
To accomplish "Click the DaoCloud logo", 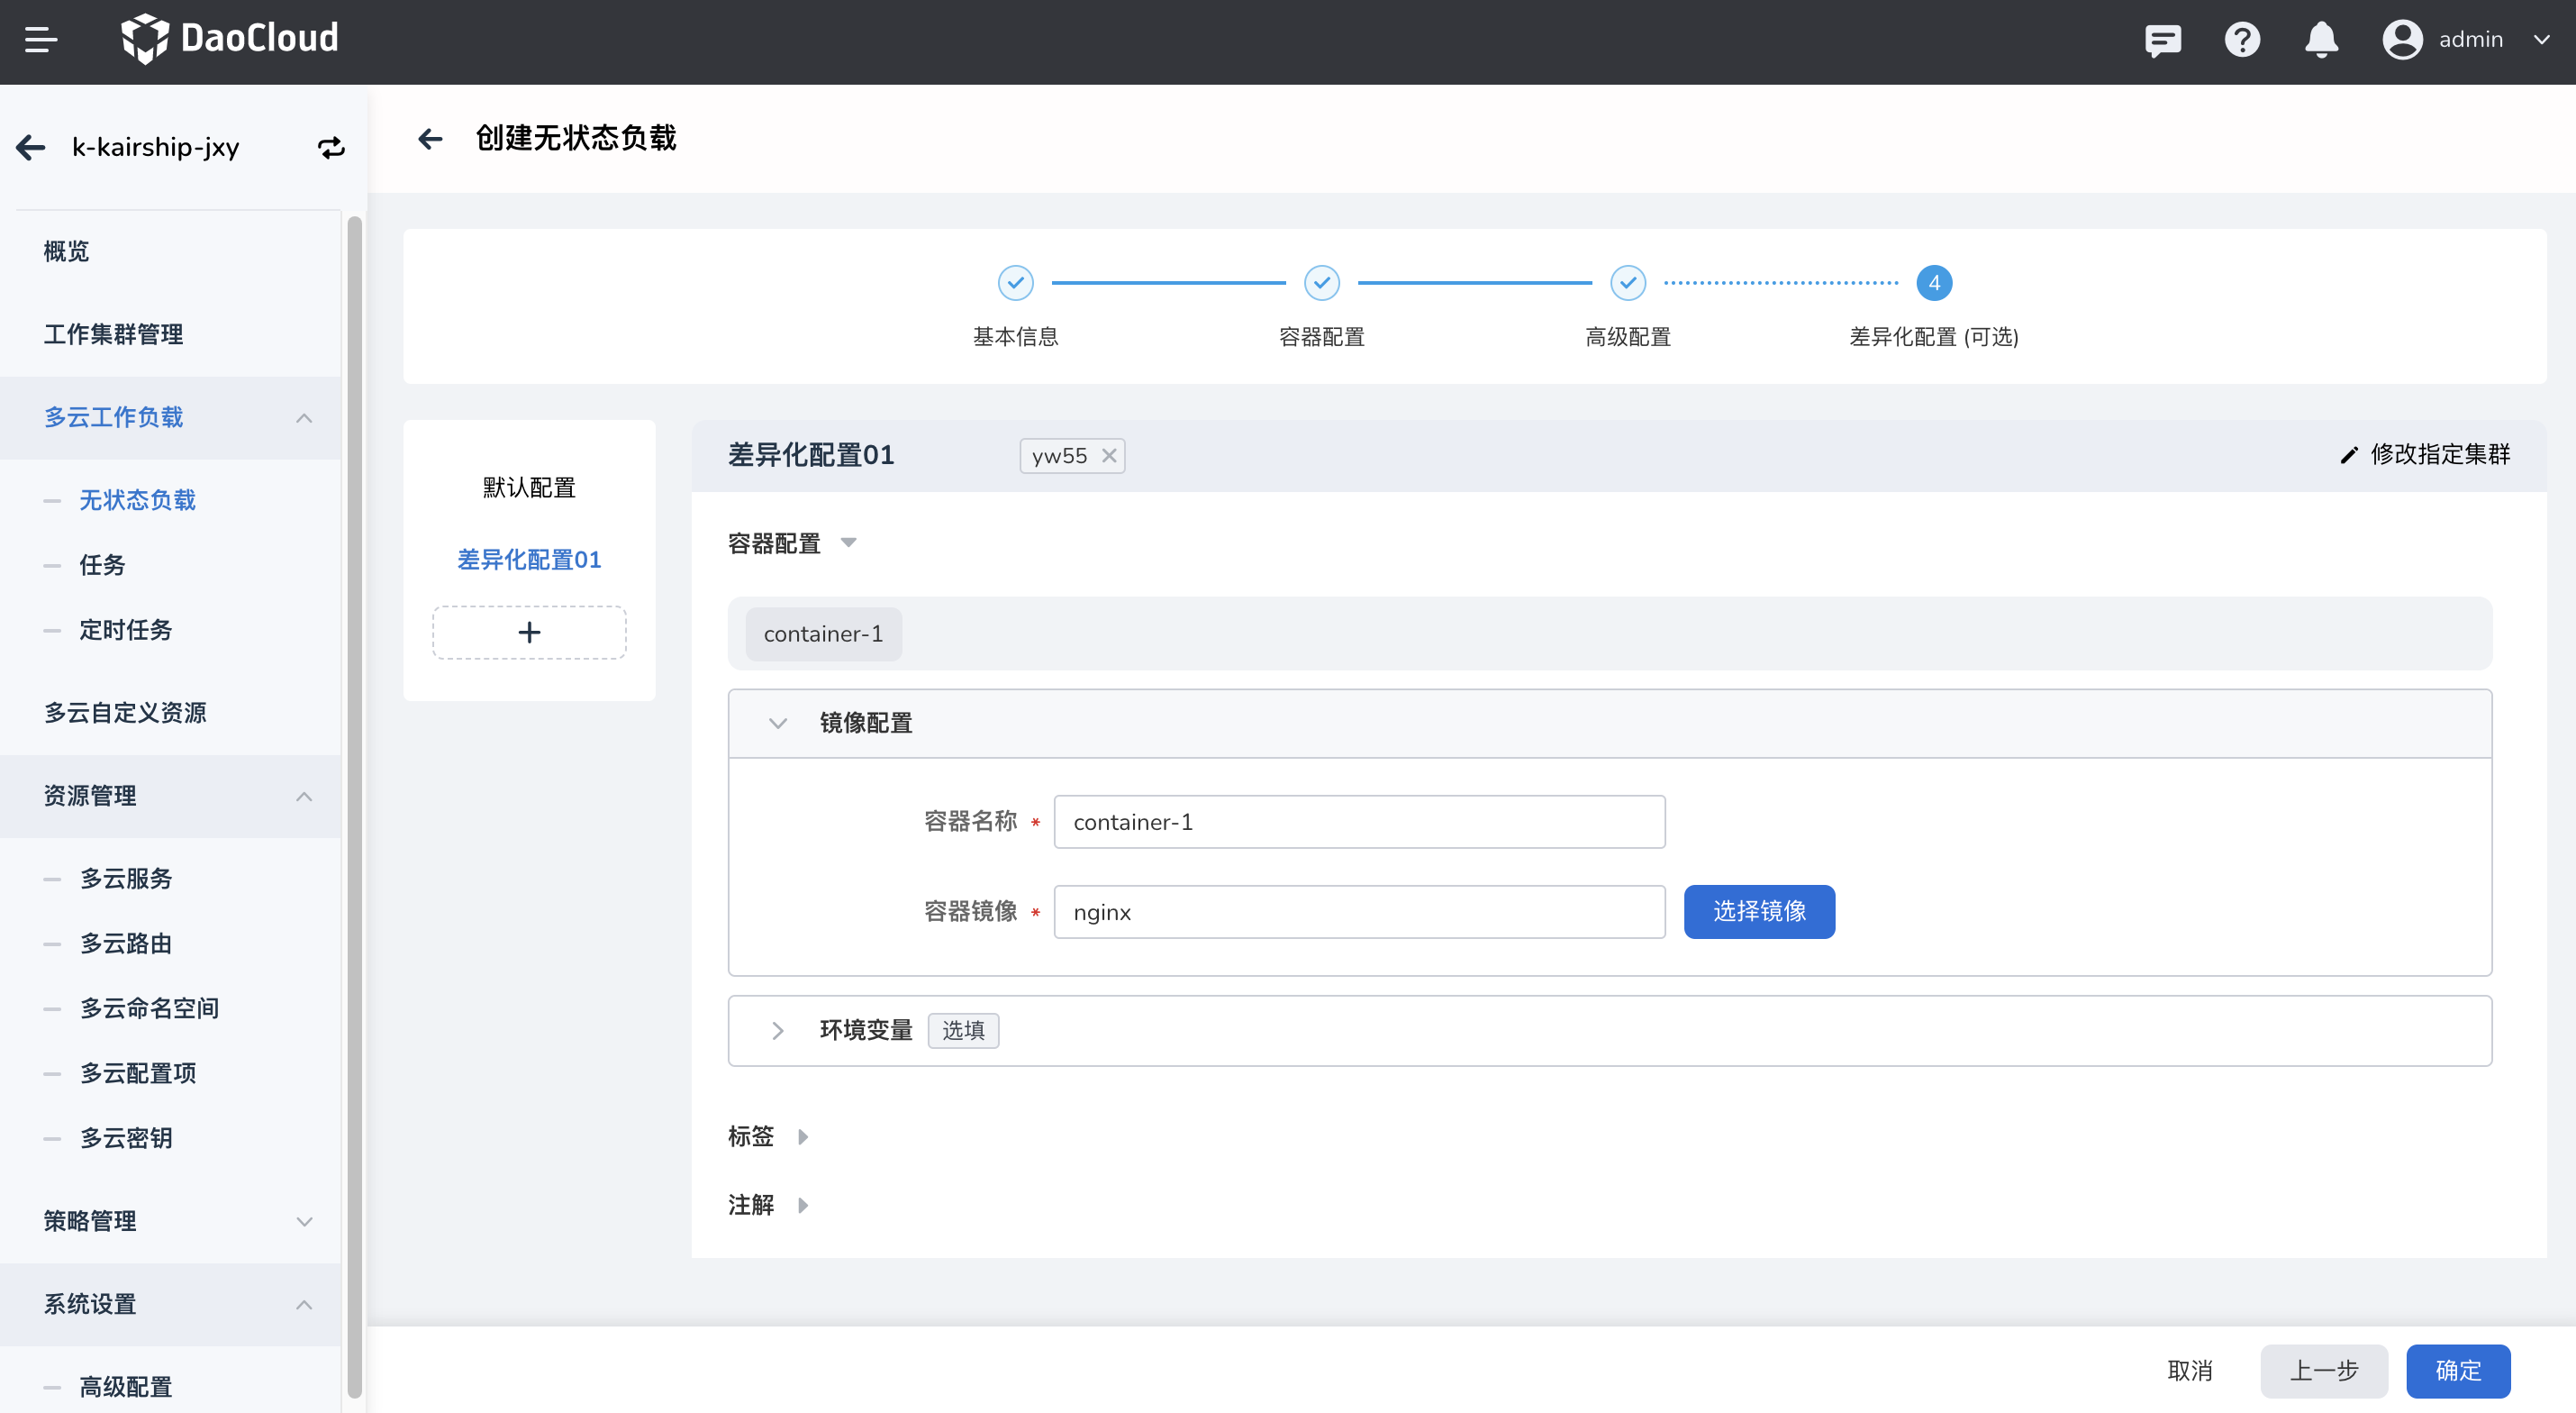I will click(230, 39).
